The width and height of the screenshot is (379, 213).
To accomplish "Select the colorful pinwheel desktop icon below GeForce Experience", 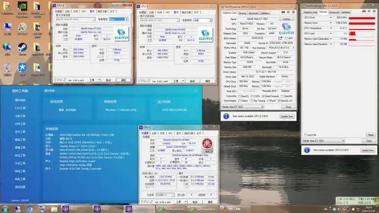I will [x=22, y=28].
